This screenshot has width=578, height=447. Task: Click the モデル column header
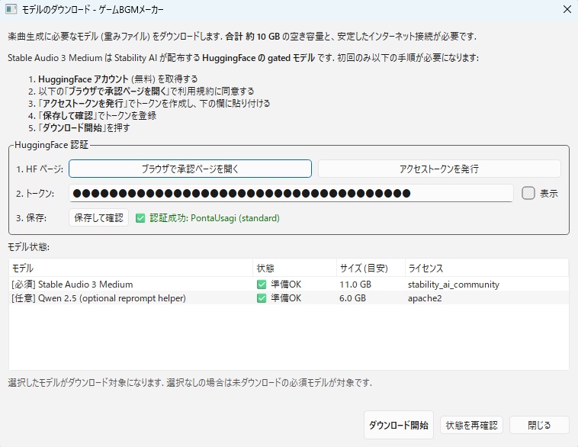pos(131,269)
